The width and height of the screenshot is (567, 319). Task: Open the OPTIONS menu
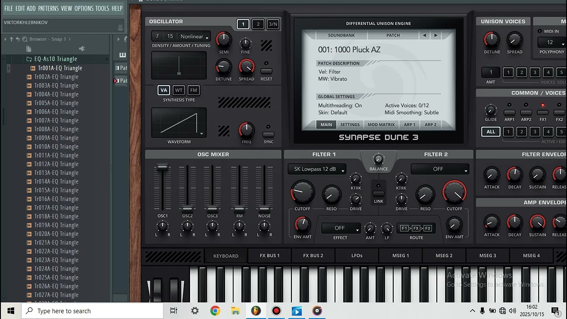84,8
